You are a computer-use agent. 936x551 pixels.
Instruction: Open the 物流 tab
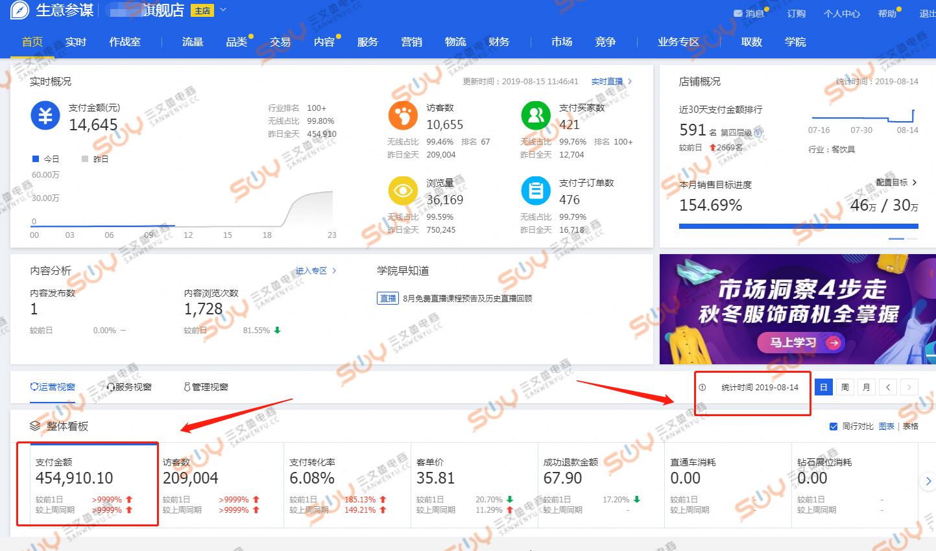[x=455, y=41]
